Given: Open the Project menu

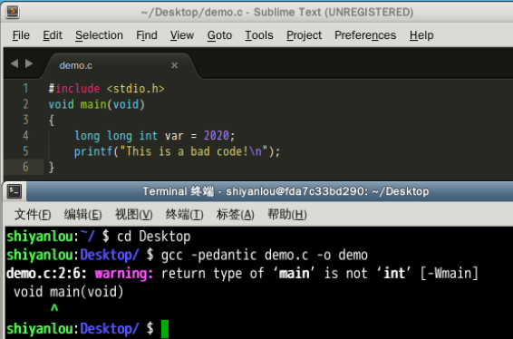Looking at the screenshot, I should coord(304,35).
